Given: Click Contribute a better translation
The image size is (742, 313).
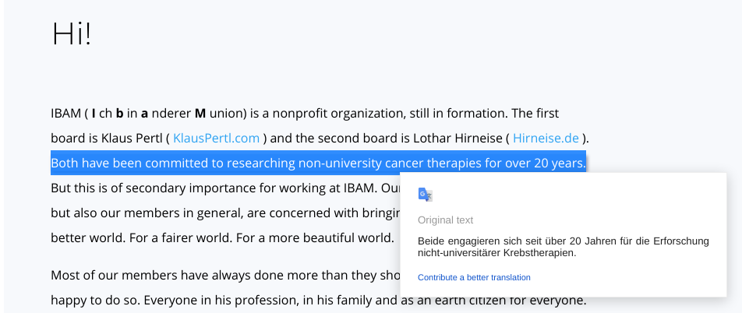Looking at the screenshot, I should pyautogui.click(x=474, y=277).
